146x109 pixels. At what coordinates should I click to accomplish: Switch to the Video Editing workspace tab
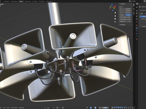pos(49,2)
